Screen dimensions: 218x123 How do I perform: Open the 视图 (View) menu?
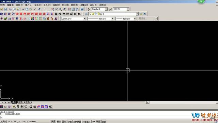tap(20, 5)
